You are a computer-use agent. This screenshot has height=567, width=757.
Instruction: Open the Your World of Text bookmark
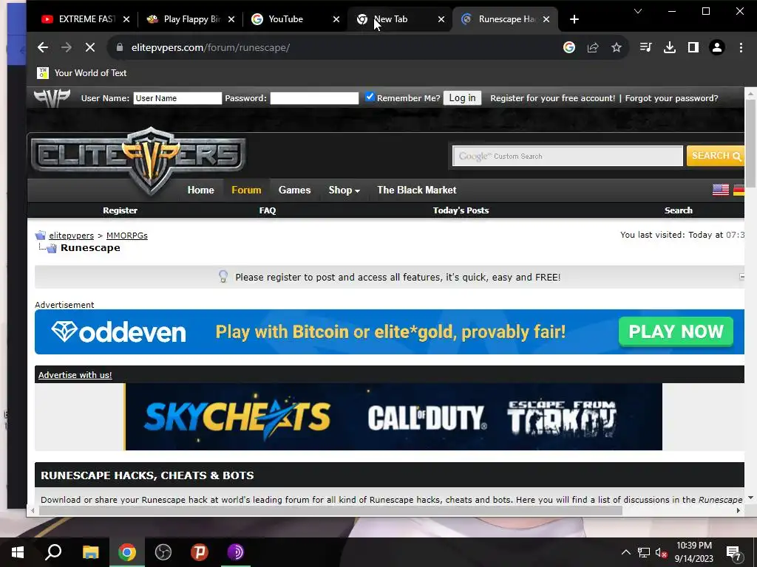pyautogui.click(x=82, y=73)
